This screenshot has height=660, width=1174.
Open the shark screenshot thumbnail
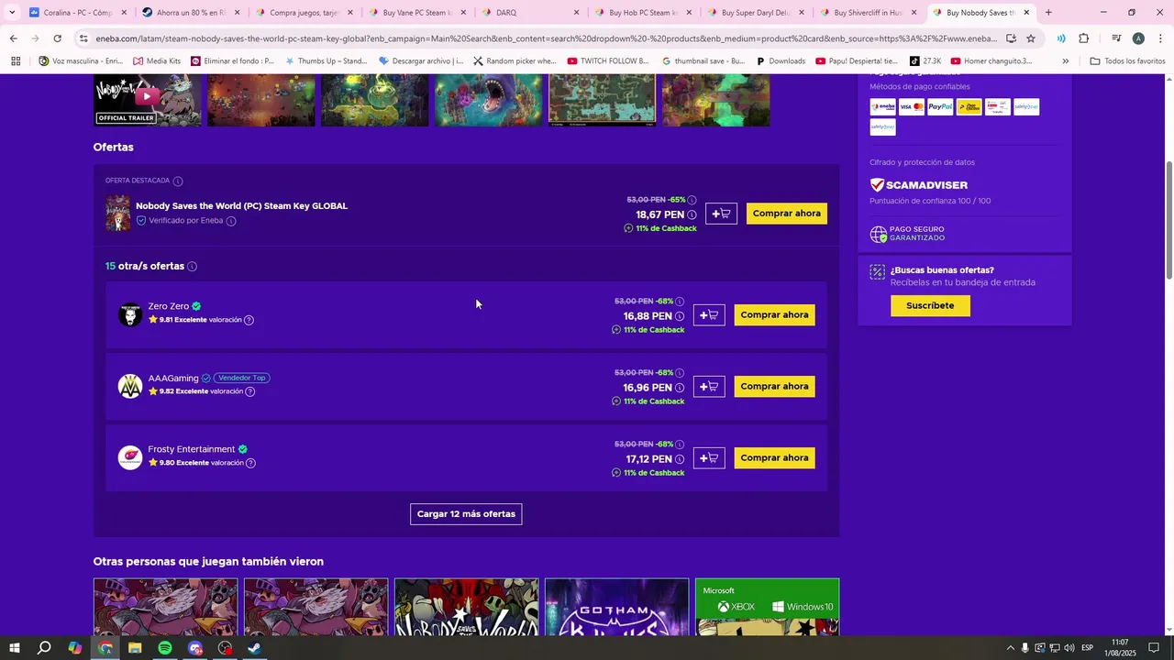pos(488,99)
